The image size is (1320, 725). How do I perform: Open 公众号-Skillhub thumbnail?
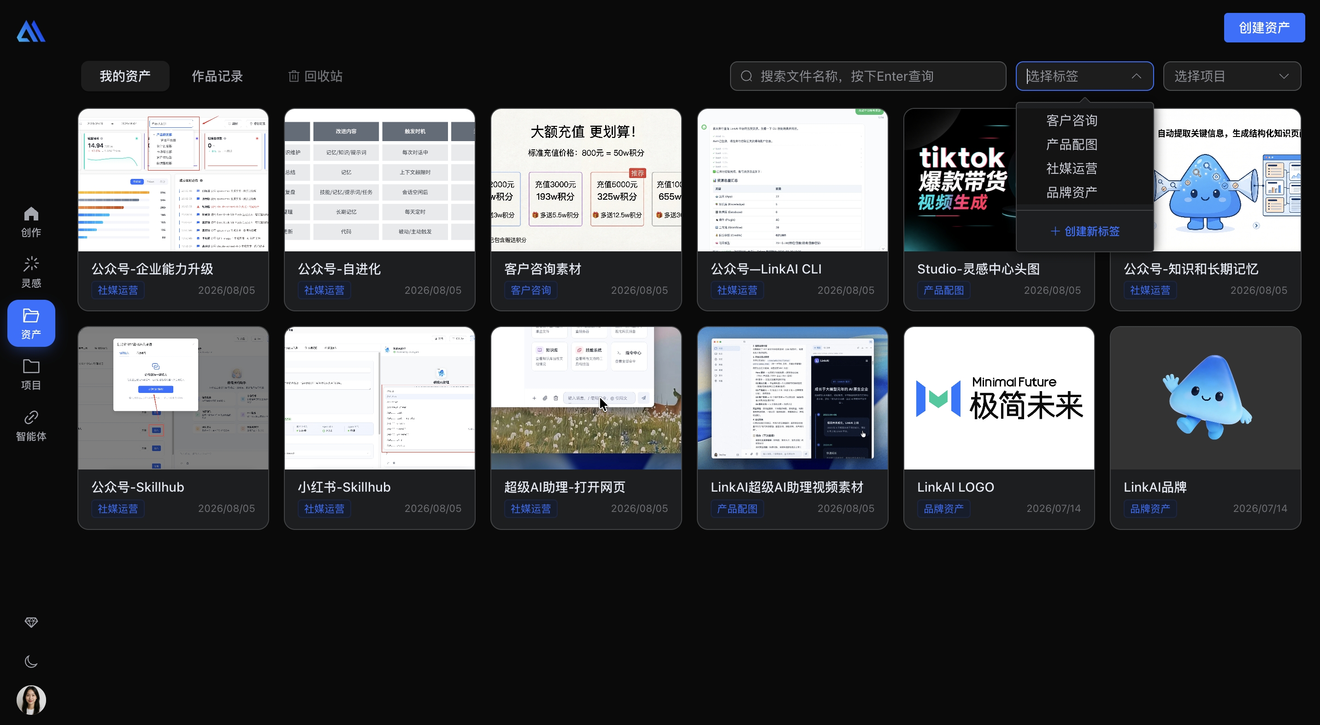173,398
